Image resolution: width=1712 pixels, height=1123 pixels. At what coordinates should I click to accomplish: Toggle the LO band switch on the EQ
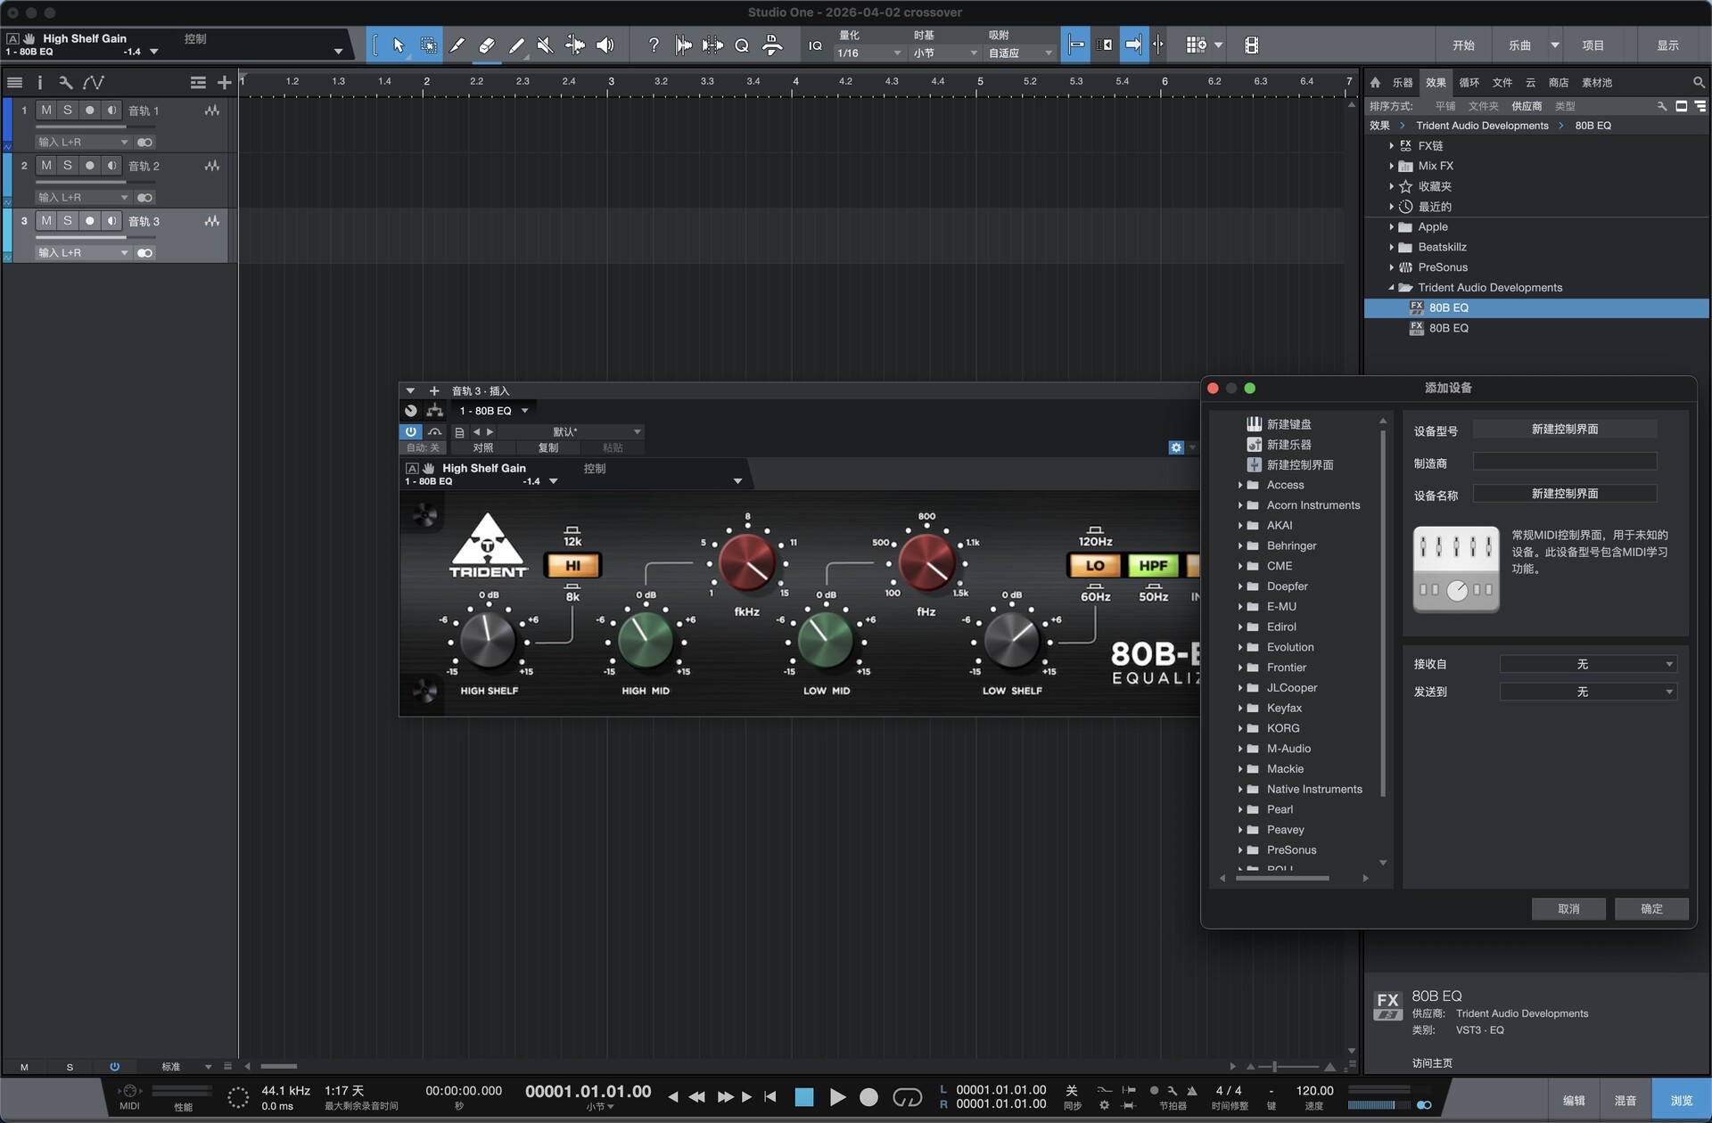1095,565
